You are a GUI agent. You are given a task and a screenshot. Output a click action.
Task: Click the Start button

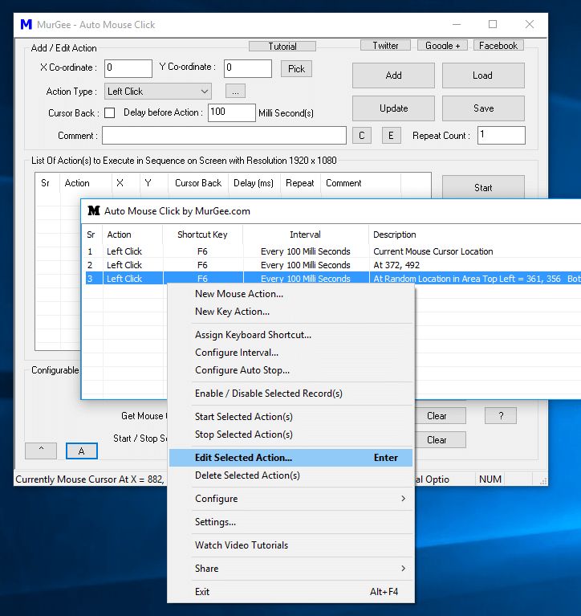tap(483, 187)
